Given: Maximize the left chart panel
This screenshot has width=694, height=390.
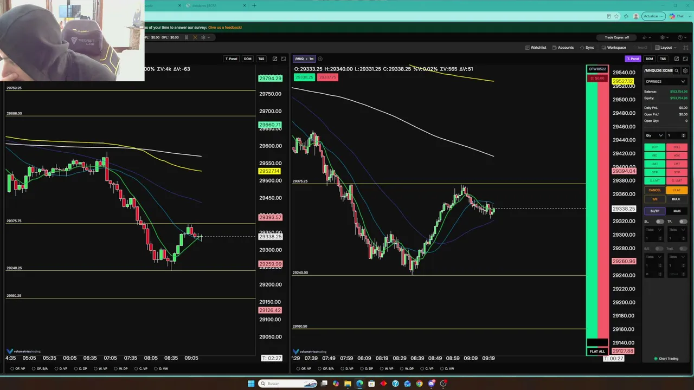Looking at the screenshot, I should pyautogui.click(x=284, y=58).
